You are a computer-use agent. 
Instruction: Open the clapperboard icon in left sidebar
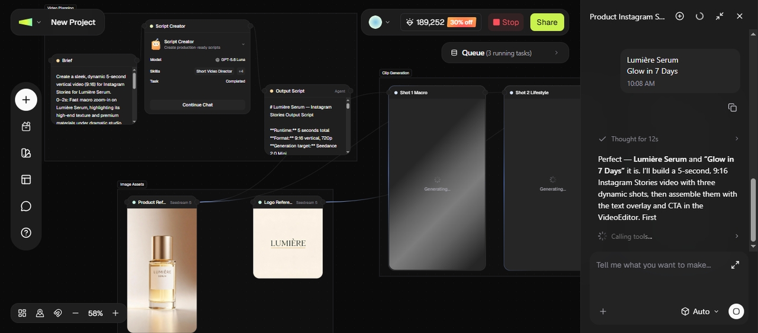click(x=26, y=127)
